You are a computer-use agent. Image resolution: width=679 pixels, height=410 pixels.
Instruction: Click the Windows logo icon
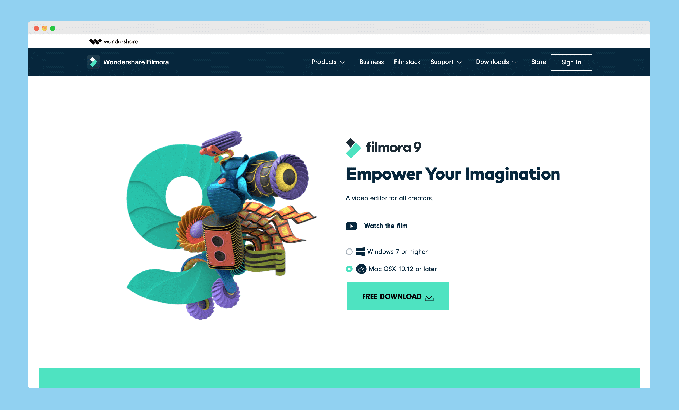(x=361, y=251)
